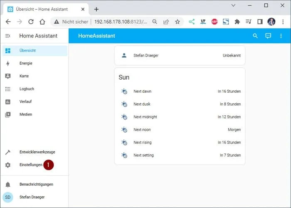Viewport: 291px width, 208px height.
Task: Open Logbuch from the sidebar
Action: (x=27, y=89)
